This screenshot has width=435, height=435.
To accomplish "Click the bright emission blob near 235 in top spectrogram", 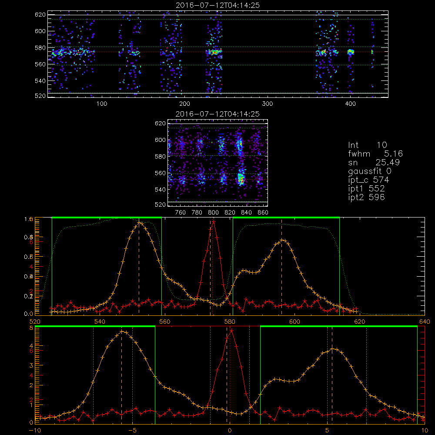I will [214, 52].
